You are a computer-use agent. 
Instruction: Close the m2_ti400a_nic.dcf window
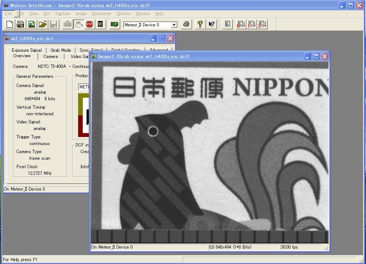171,39
